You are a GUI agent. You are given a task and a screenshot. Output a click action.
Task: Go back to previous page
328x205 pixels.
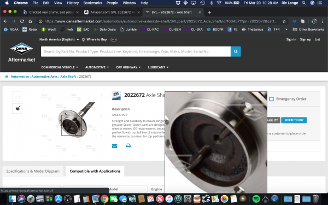coord(5,21)
